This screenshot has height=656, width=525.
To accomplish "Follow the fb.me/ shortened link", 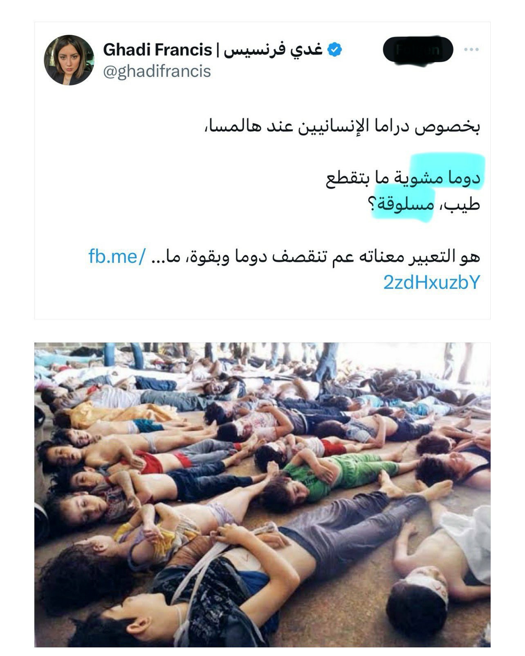I will (117, 257).
